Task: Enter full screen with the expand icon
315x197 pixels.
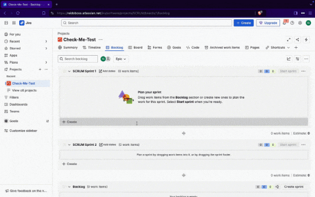Action: coord(289,39)
